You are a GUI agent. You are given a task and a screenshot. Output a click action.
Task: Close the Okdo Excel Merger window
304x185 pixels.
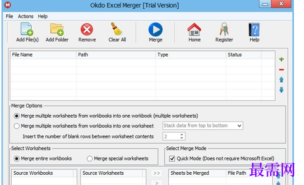(281, 4)
